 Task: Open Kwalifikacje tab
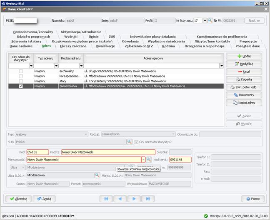pos(105,46)
